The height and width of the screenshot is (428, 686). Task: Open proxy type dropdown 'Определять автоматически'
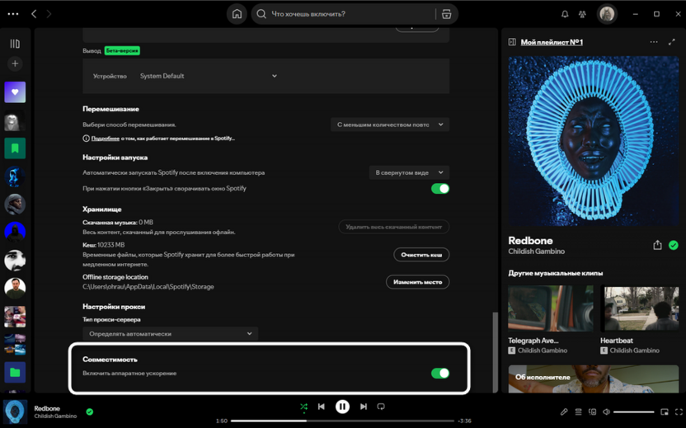point(170,333)
